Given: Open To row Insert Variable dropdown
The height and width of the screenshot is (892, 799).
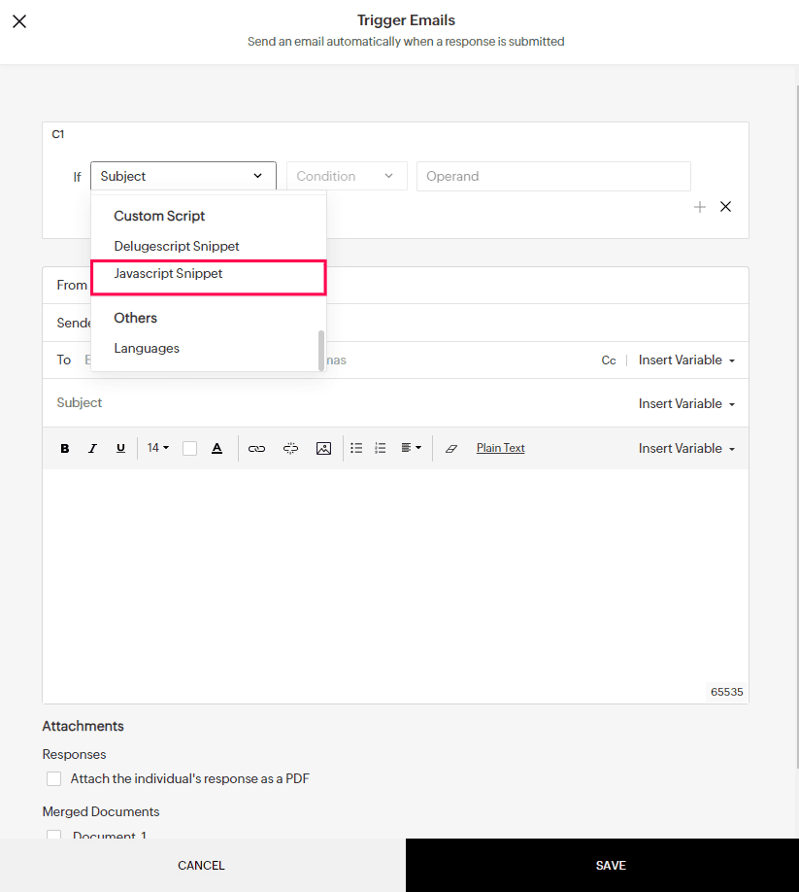Looking at the screenshot, I should pyautogui.click(x=686, y=360).
